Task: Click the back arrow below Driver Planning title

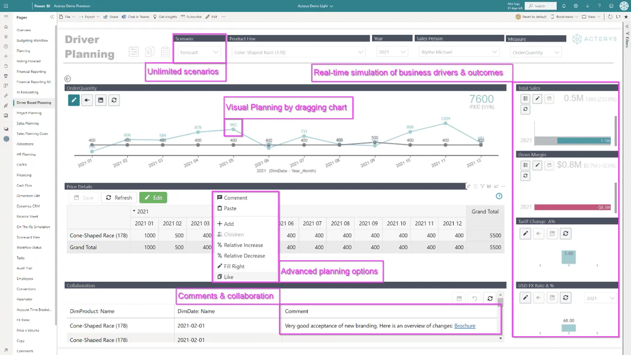Action: click(x=68, y=79)
